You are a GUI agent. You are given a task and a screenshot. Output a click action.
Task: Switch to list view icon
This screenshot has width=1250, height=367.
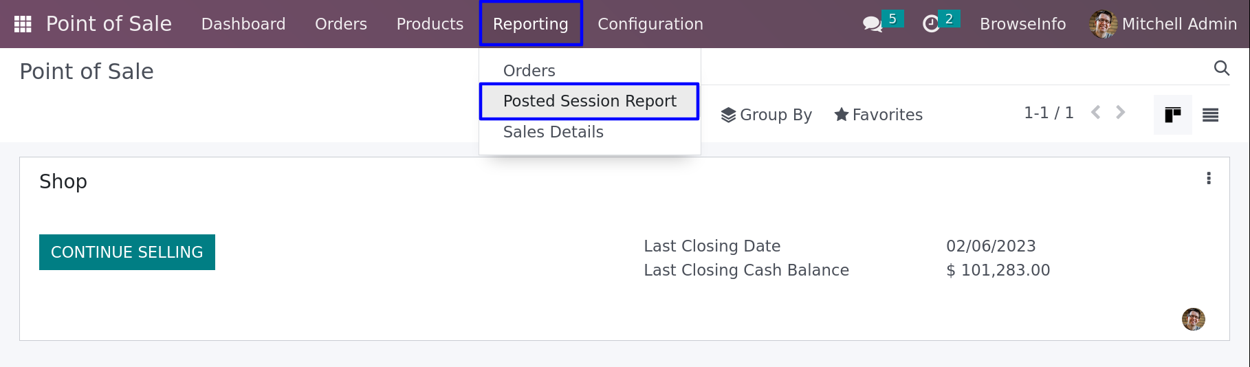click(1211, 115)
